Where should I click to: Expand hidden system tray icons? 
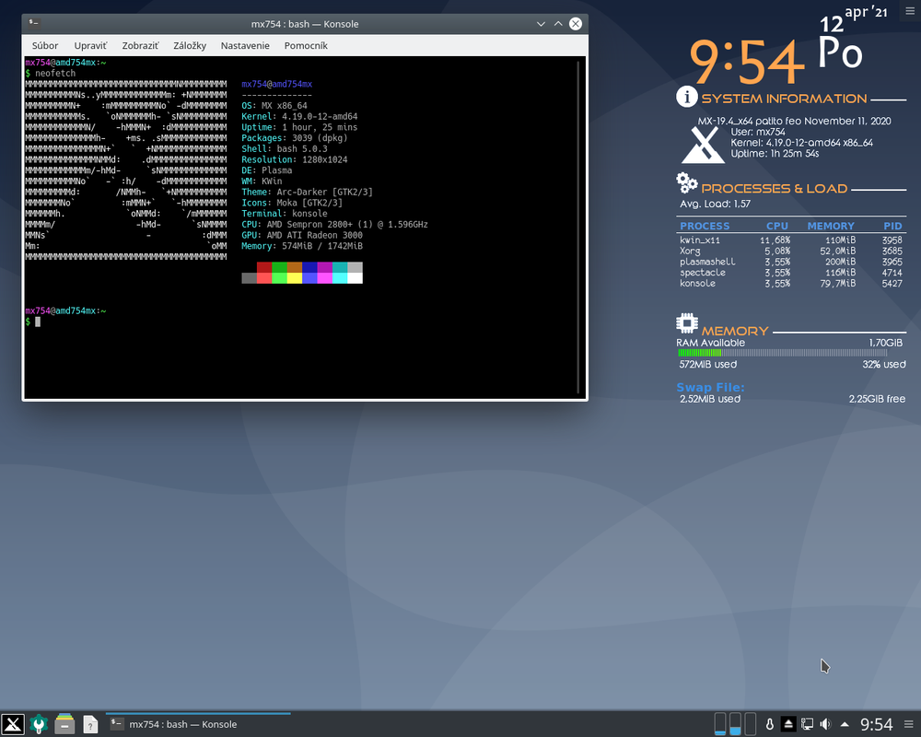pyautogui.click(x=845, y=724)
